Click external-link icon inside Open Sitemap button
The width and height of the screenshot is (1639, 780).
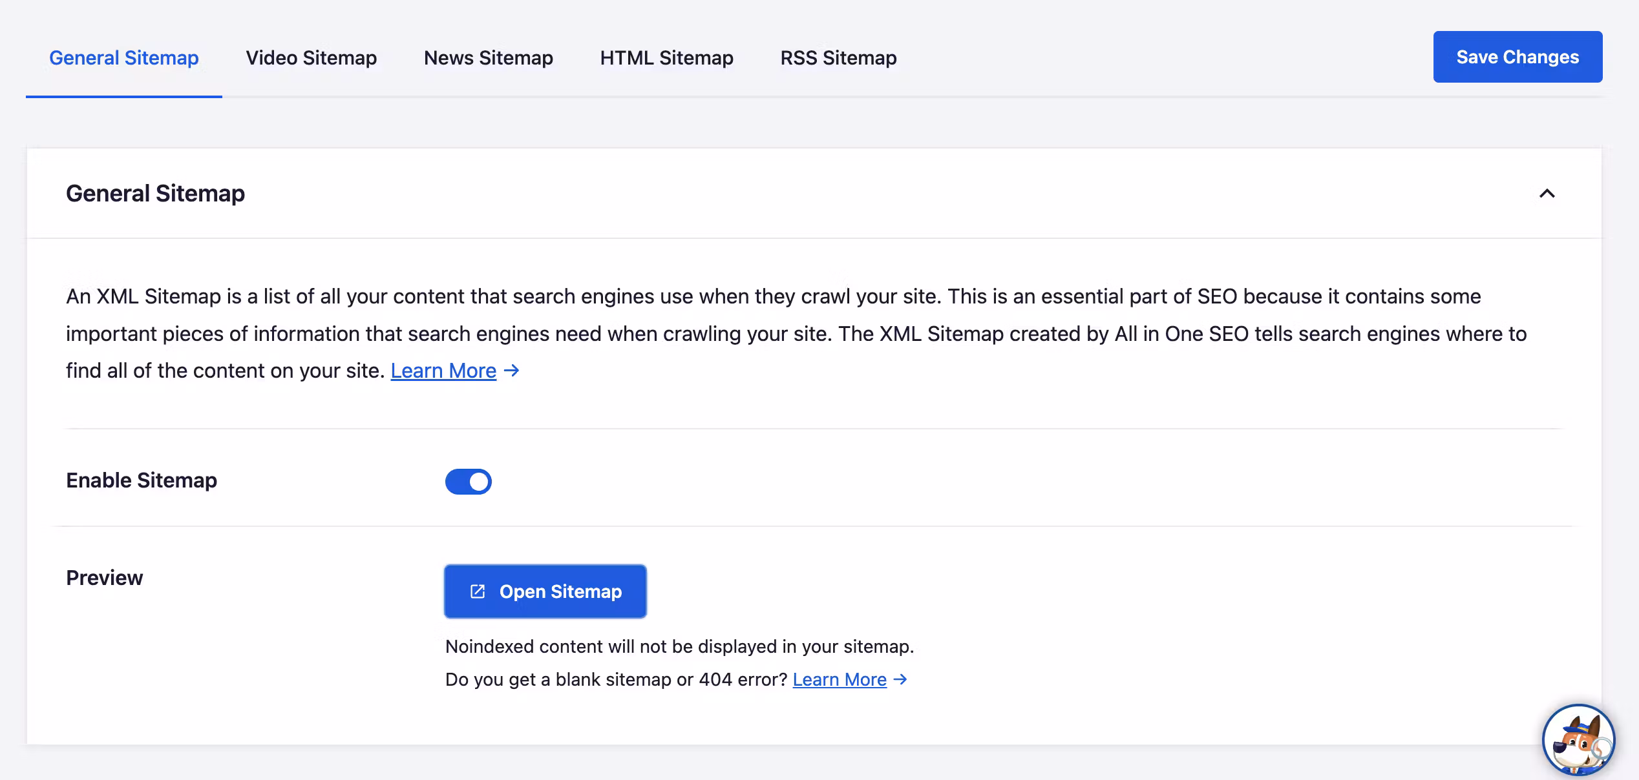478,591
